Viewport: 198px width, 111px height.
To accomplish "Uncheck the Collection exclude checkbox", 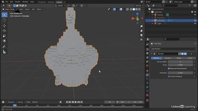I will [x=192, y=12].
